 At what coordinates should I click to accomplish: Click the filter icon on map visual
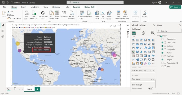point(111,26)
